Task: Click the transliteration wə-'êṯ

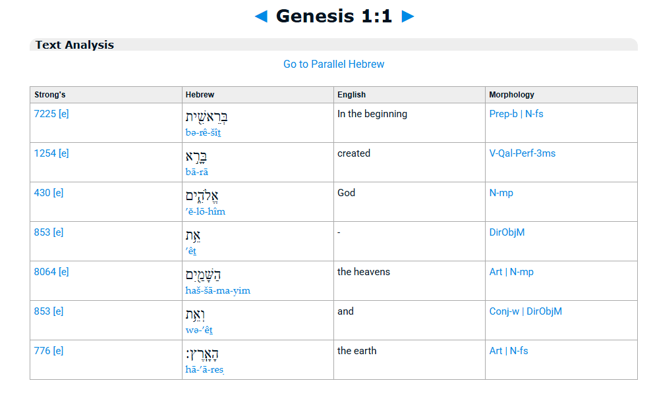Action: (x=199, y=330)
